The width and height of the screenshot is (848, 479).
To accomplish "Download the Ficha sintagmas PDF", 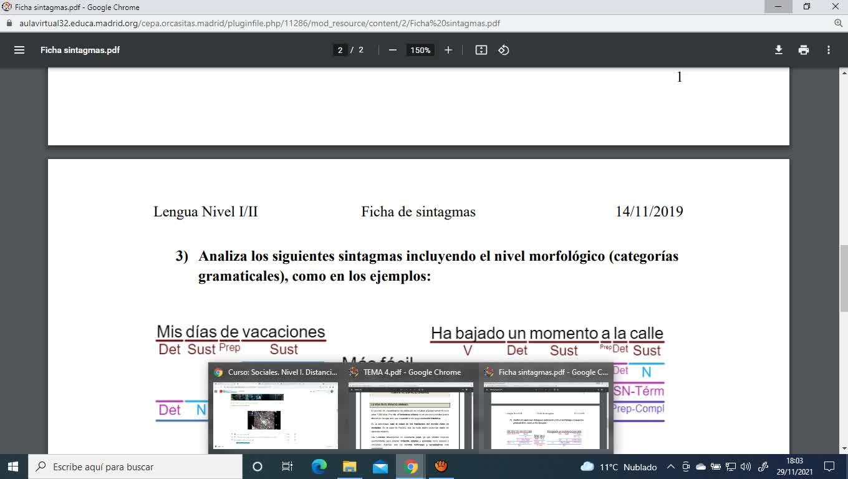I will click(778, 50).
